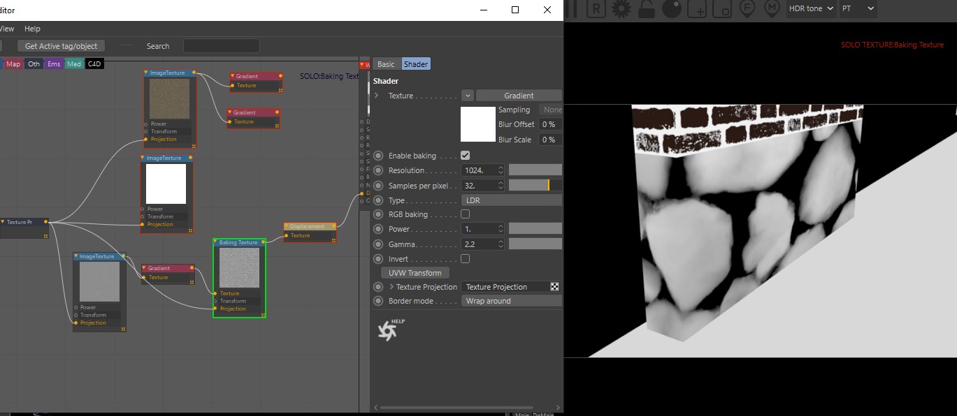Image resolution: width=957 pixels, height=416 pixels.
Task: Click animation dot beside Border mode
Action: pyautogui.click(x=378, y=301)
